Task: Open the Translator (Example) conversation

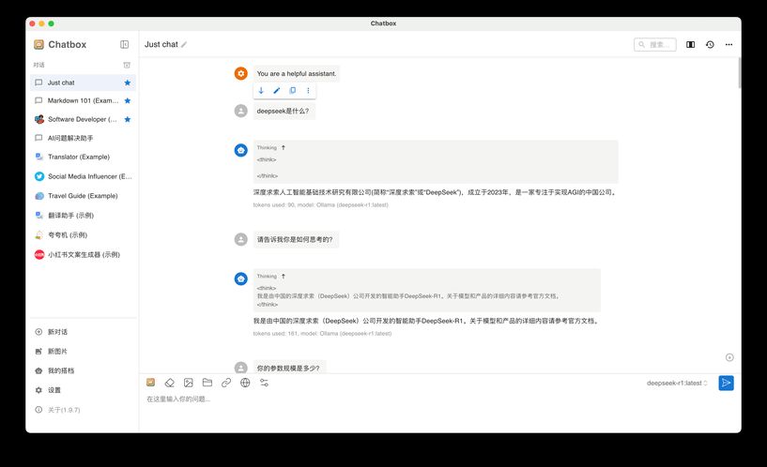Action: pyautogui.click(x=84, y=157)
